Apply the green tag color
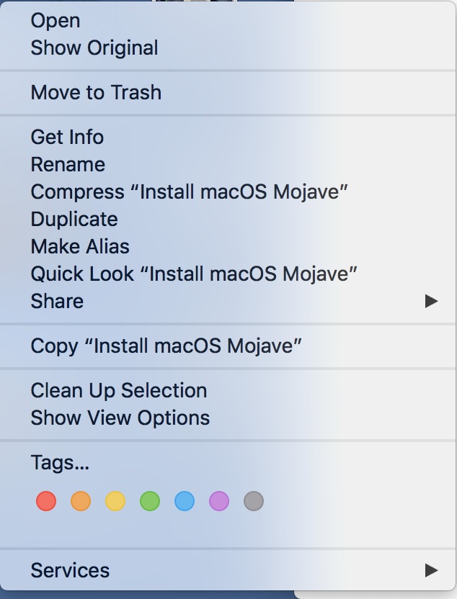This screenshot has height=599, width=457. [x=150, y=501]
